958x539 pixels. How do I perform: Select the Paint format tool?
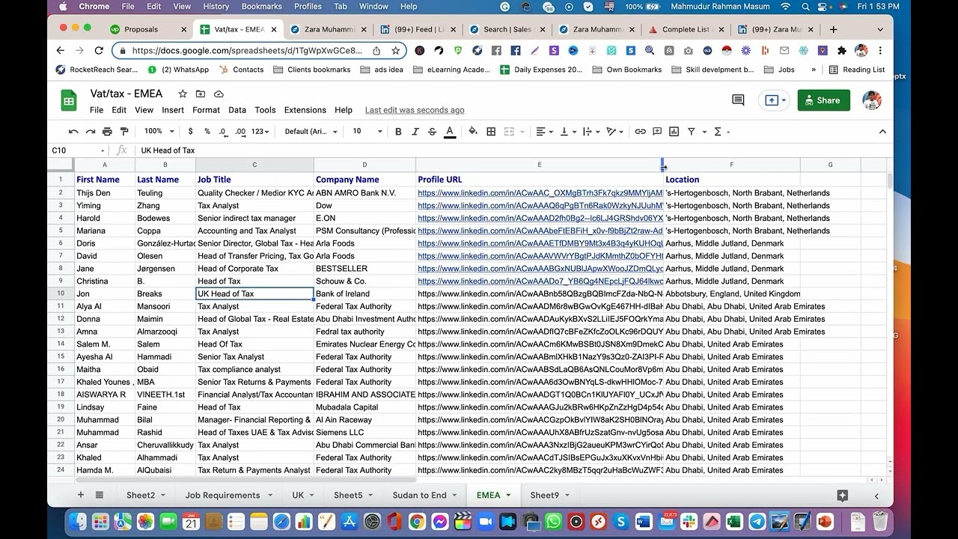pos(124,132)
